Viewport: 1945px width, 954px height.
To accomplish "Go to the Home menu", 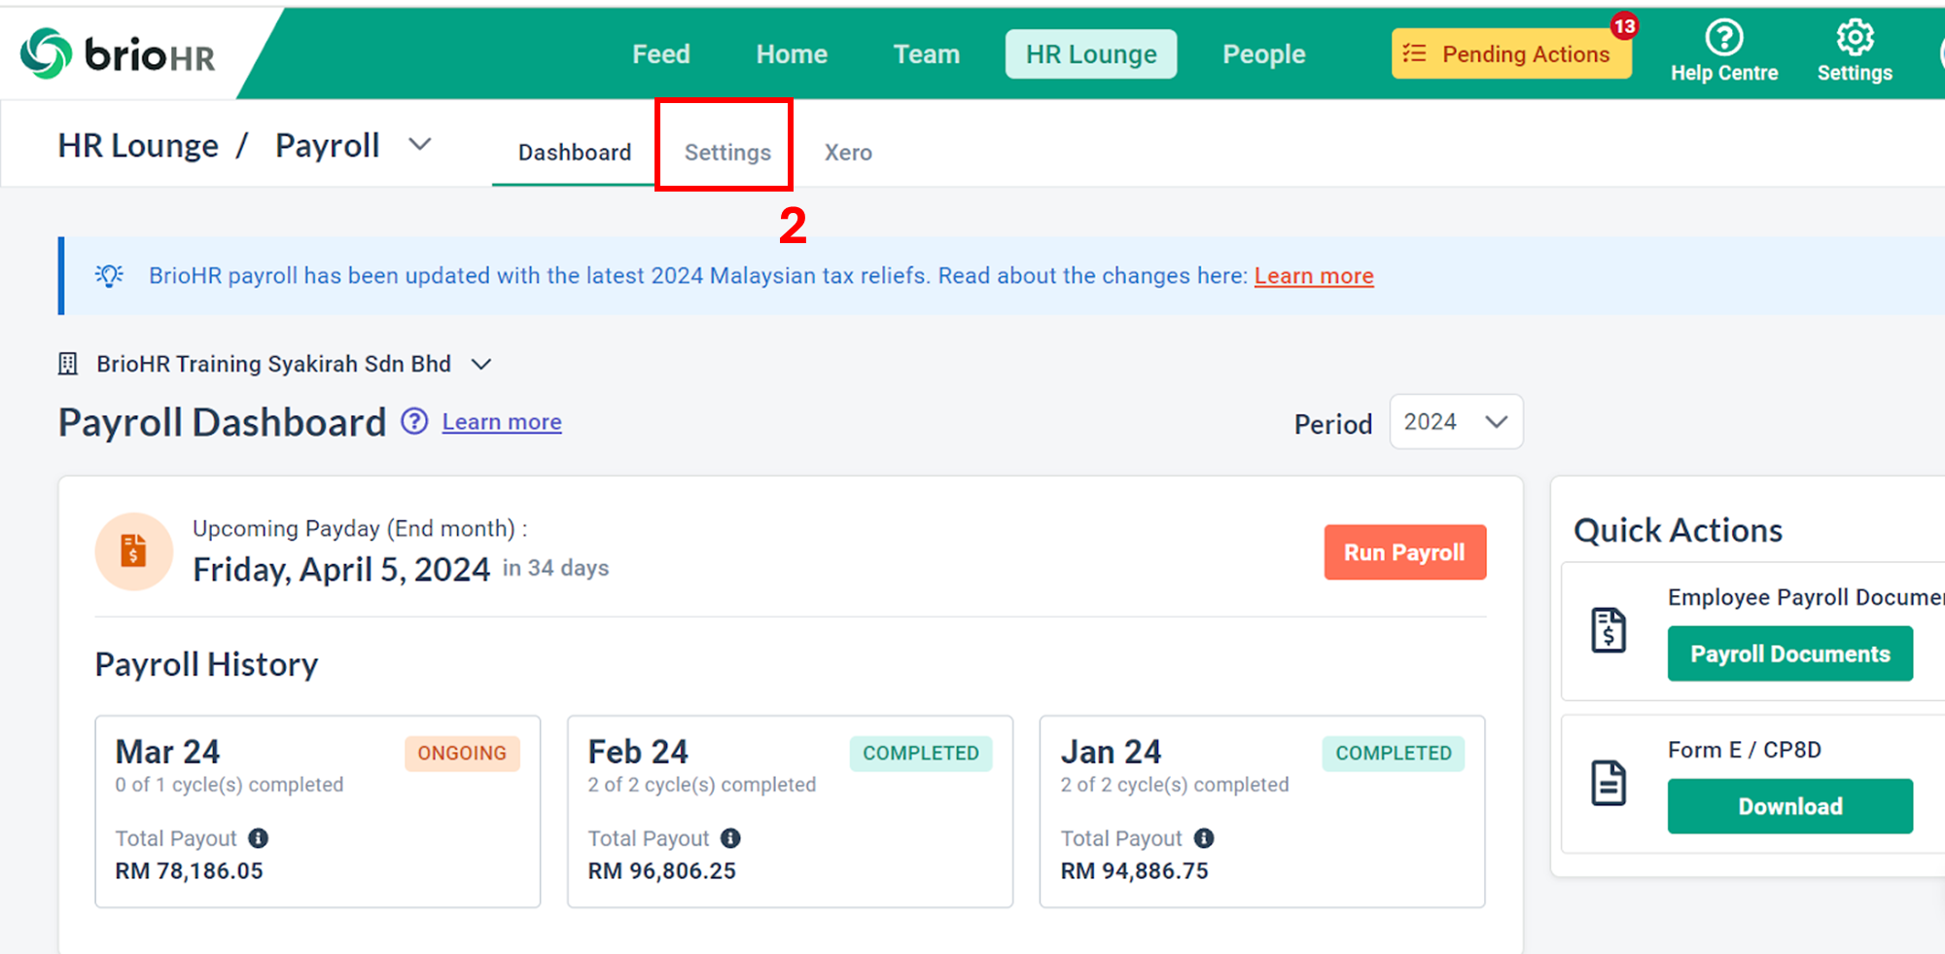I will point(792,54).
